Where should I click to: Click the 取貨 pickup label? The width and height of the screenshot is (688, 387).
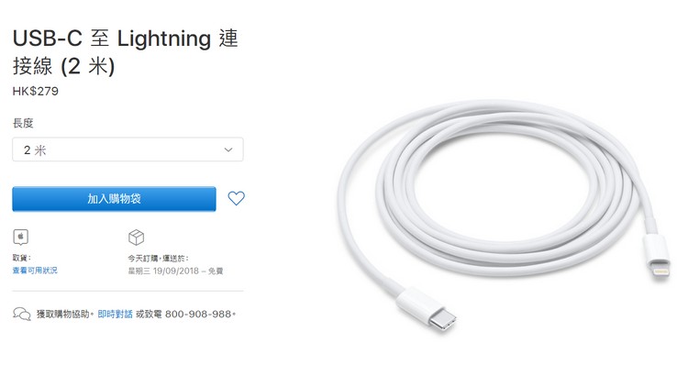21,258
